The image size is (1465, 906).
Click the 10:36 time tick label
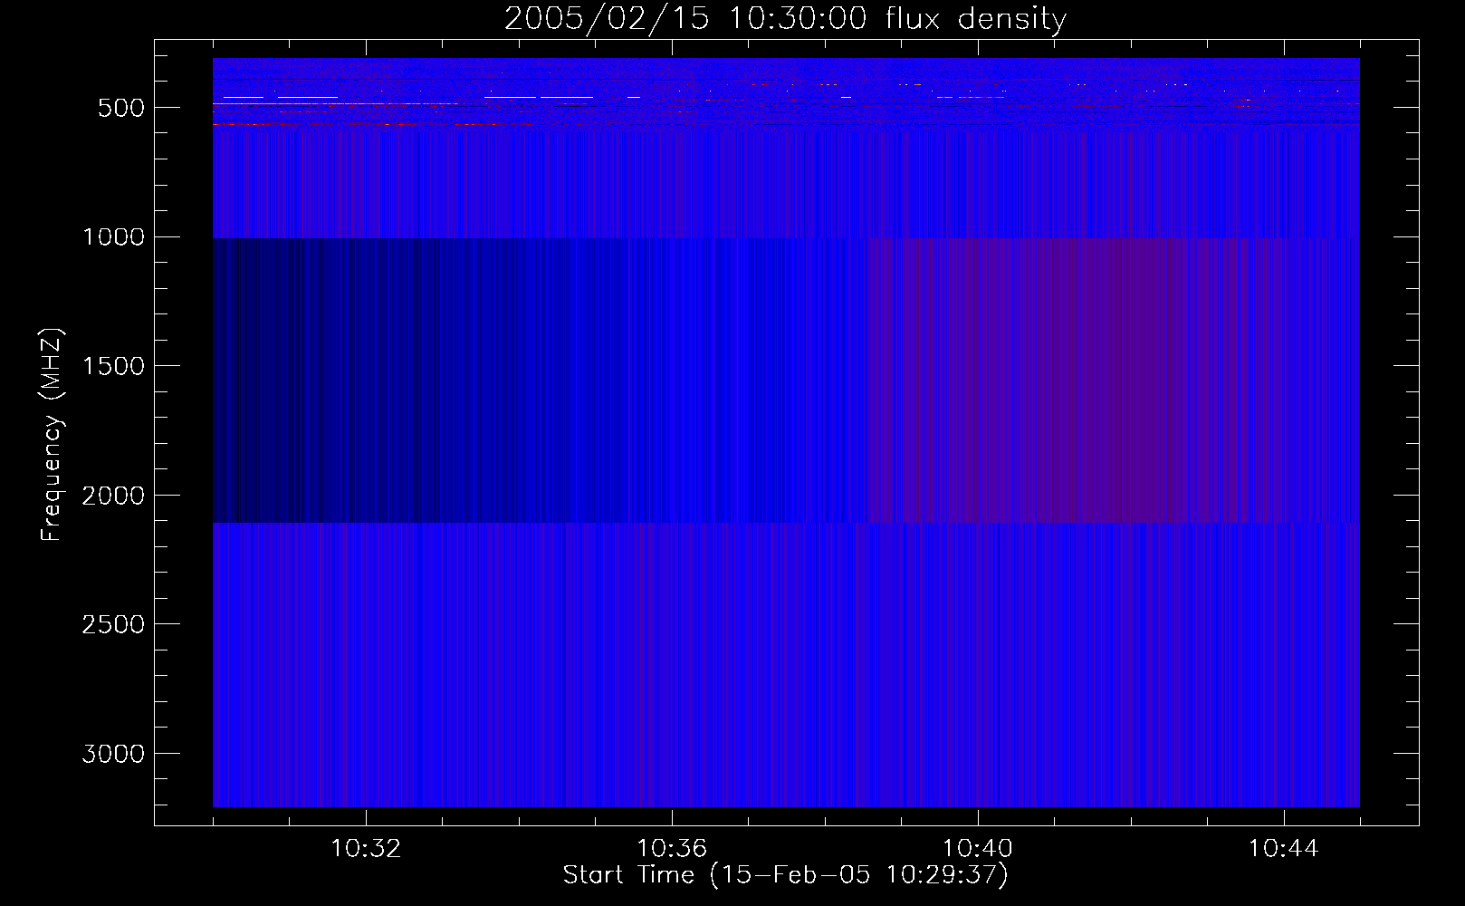(672, 849)
